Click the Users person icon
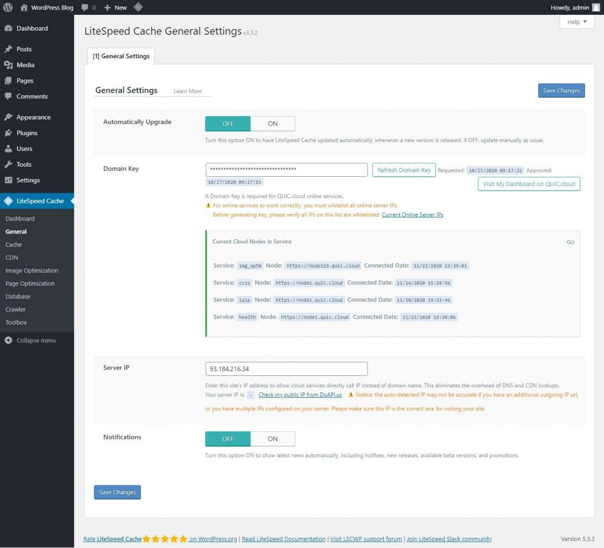The height and width of the screenshot is (548, 604). click(8, 148)
